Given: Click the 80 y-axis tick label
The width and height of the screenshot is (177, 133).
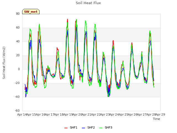Looking at the screenshot, I should tap(18, 14).
